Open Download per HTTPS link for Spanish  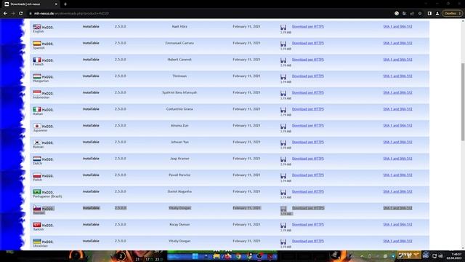(x=308, y=43)
